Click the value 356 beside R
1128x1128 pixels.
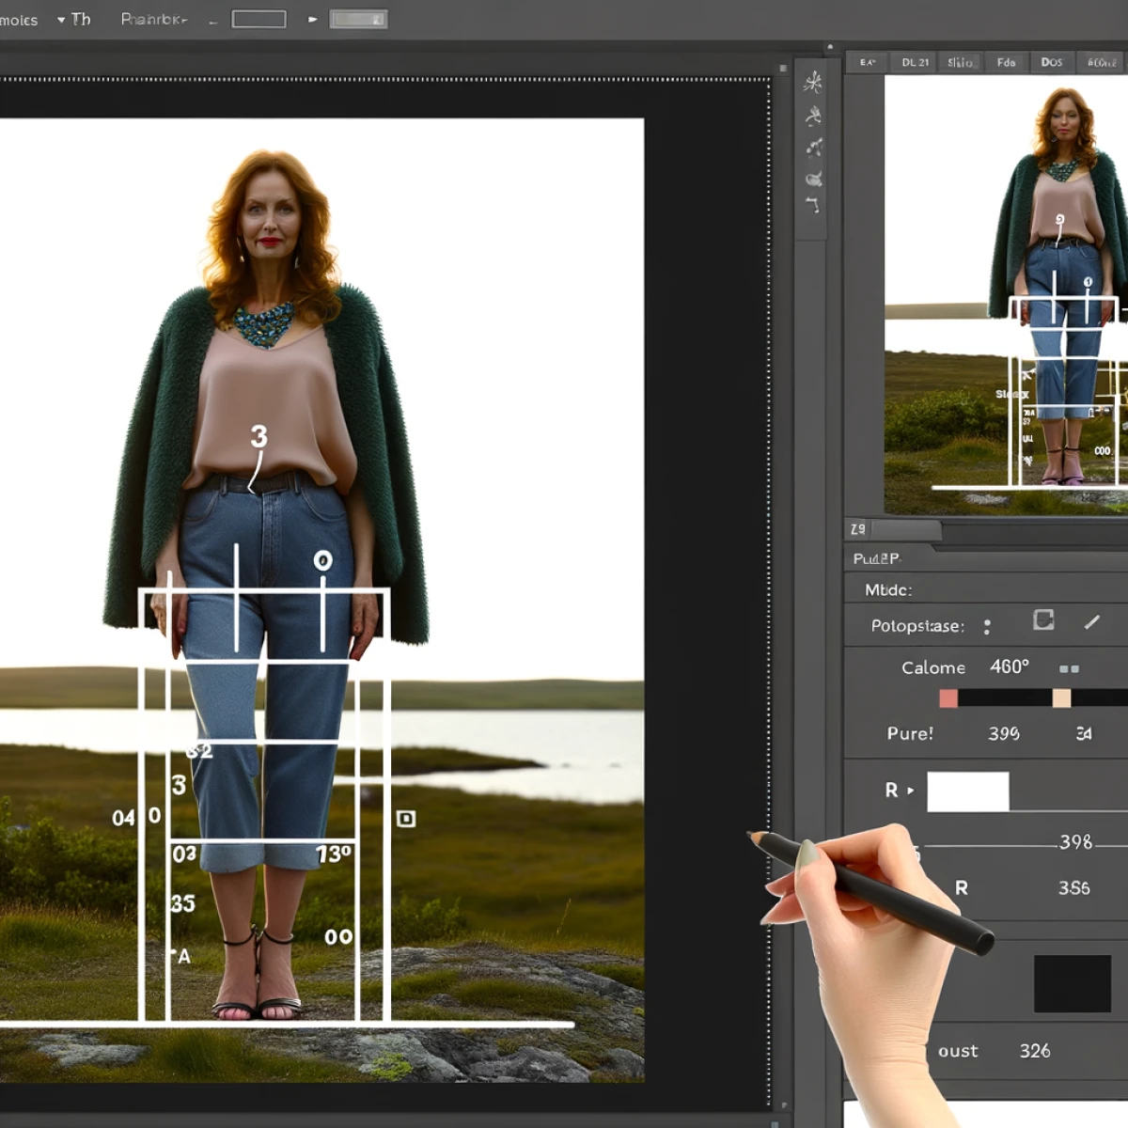click(1074, 887)
